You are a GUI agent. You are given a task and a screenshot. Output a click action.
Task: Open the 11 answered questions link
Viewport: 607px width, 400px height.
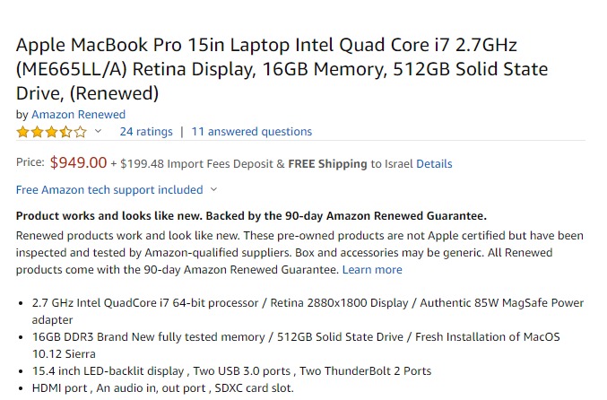point(252,132)
